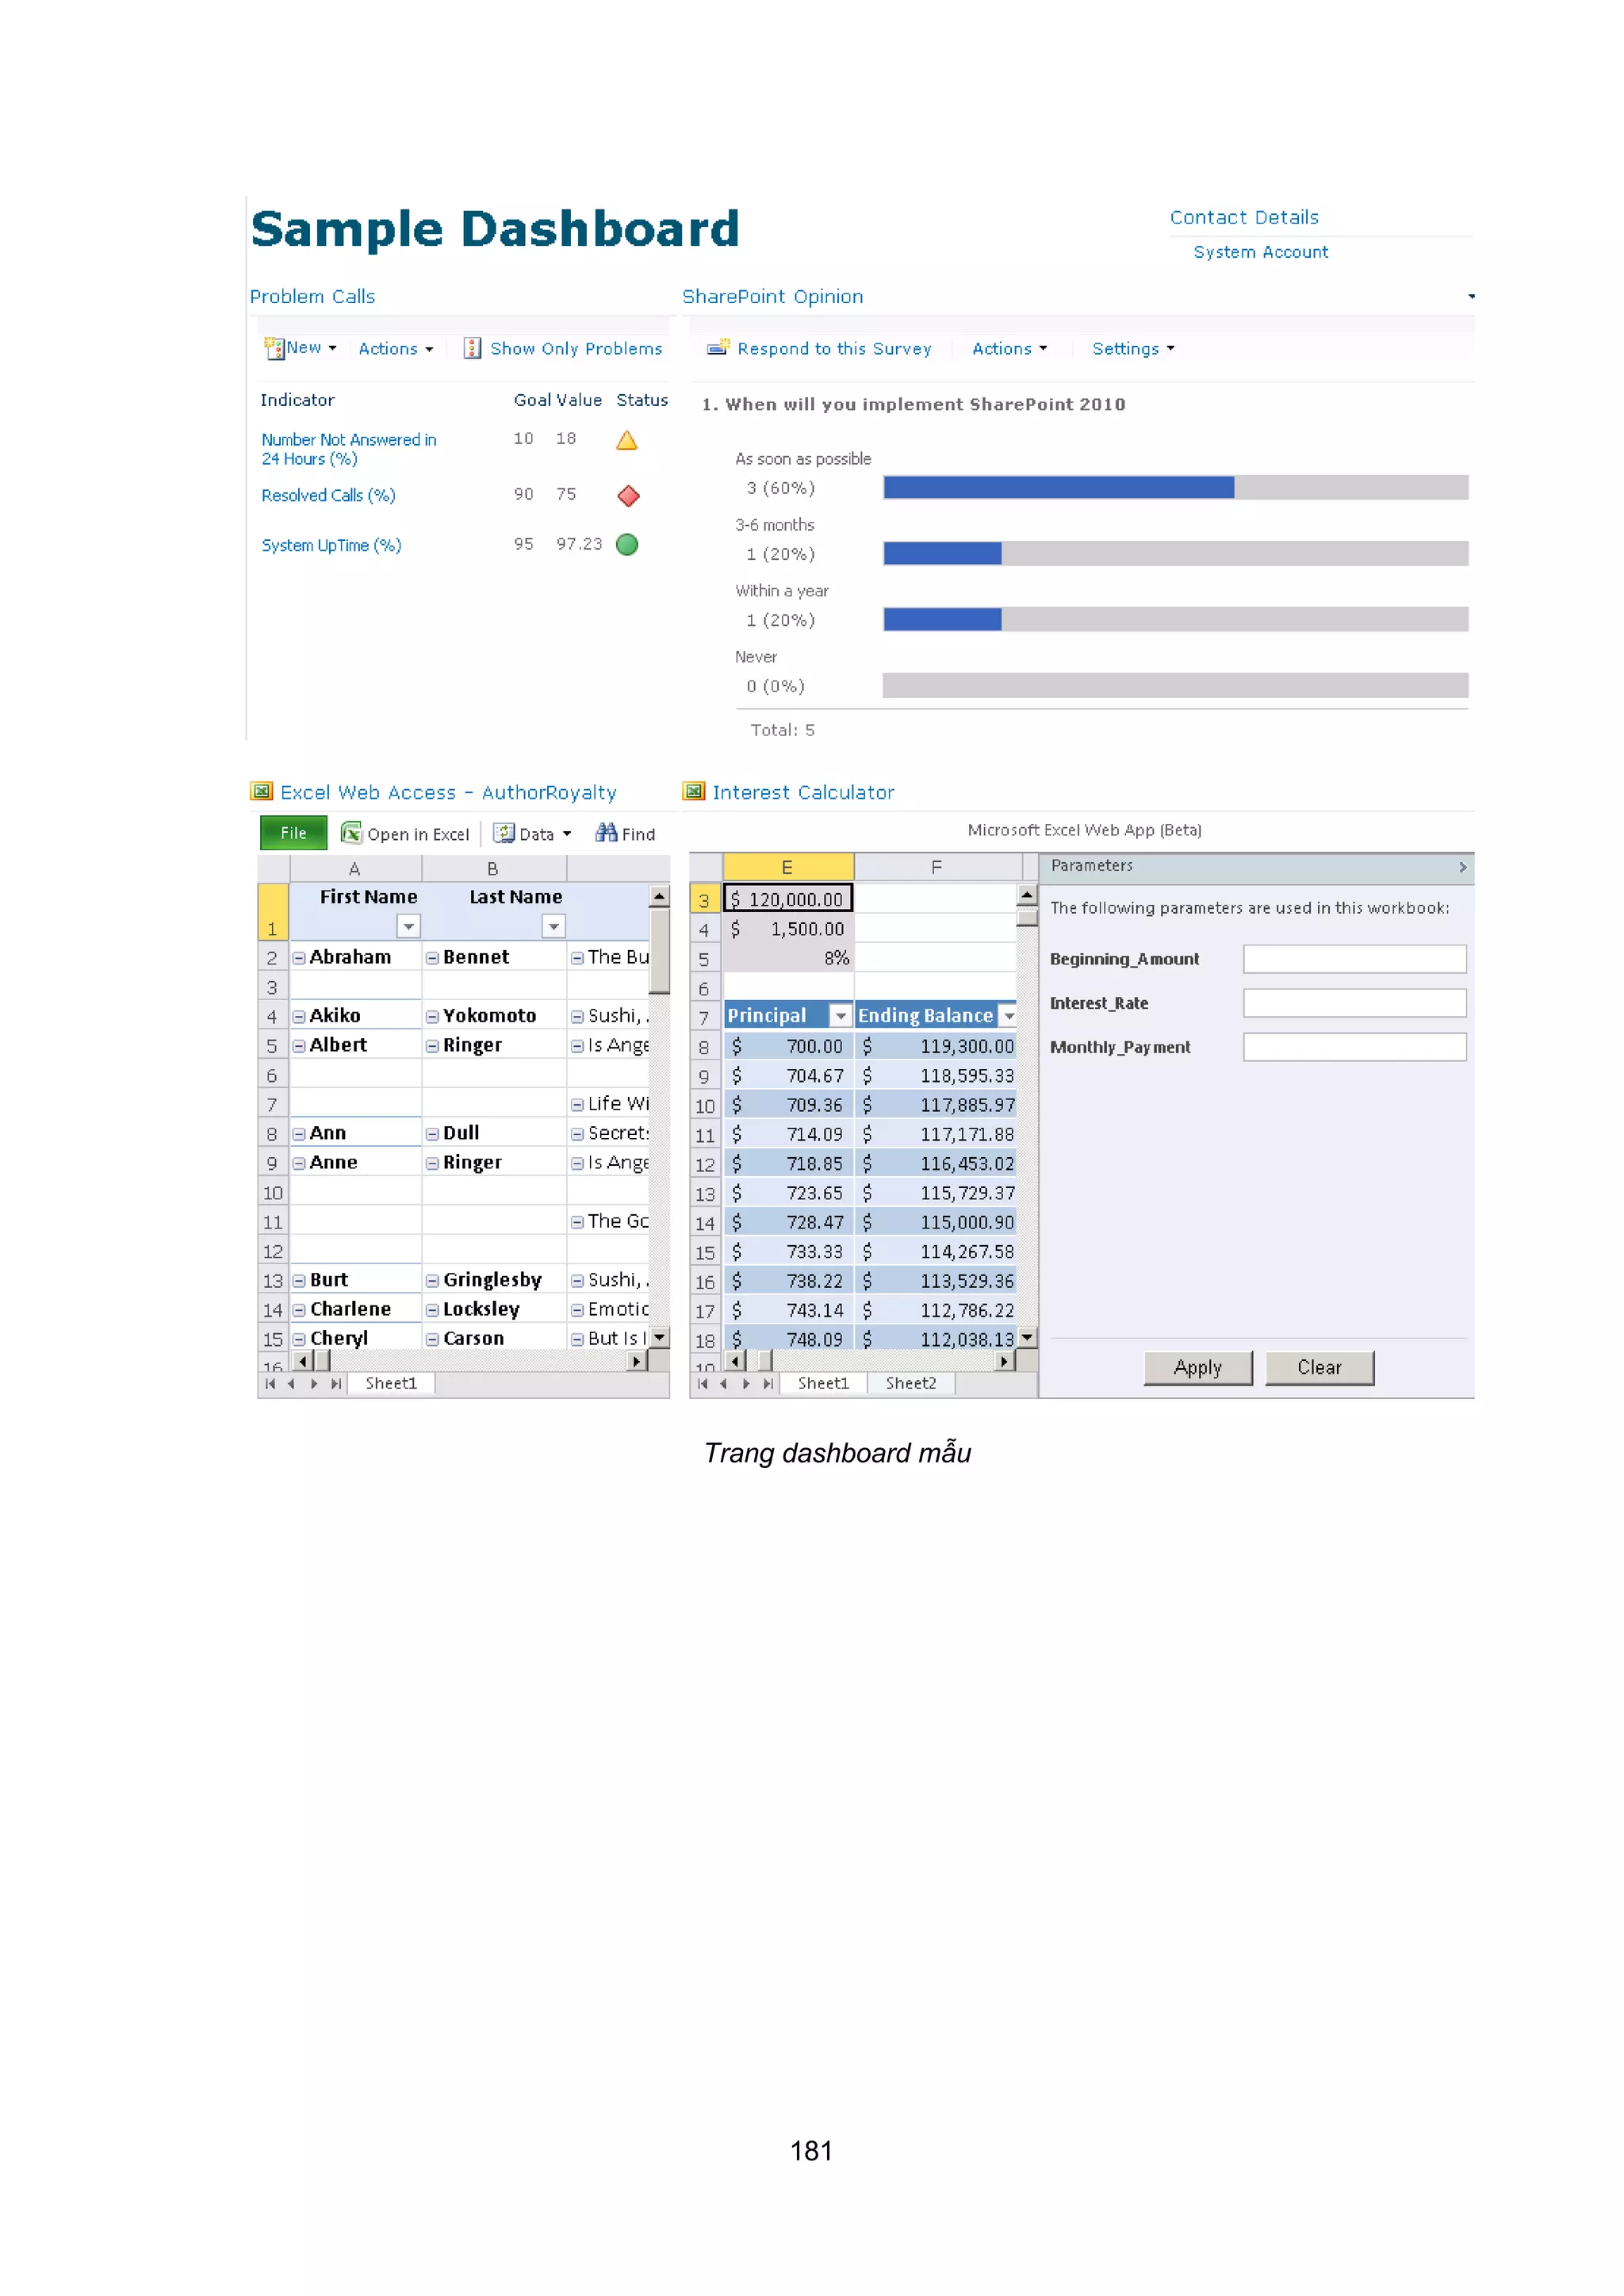Collapse the Yokomoto last name group
Screen dimensions: 1624x2296
coord(432,1017)
